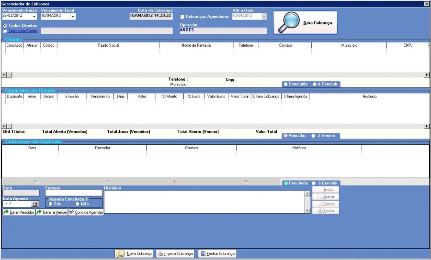The width and height of the screenshot is (431, 260).
Task: Click the Gerar à Vencer arrow icon
Action: coord(39,212)
